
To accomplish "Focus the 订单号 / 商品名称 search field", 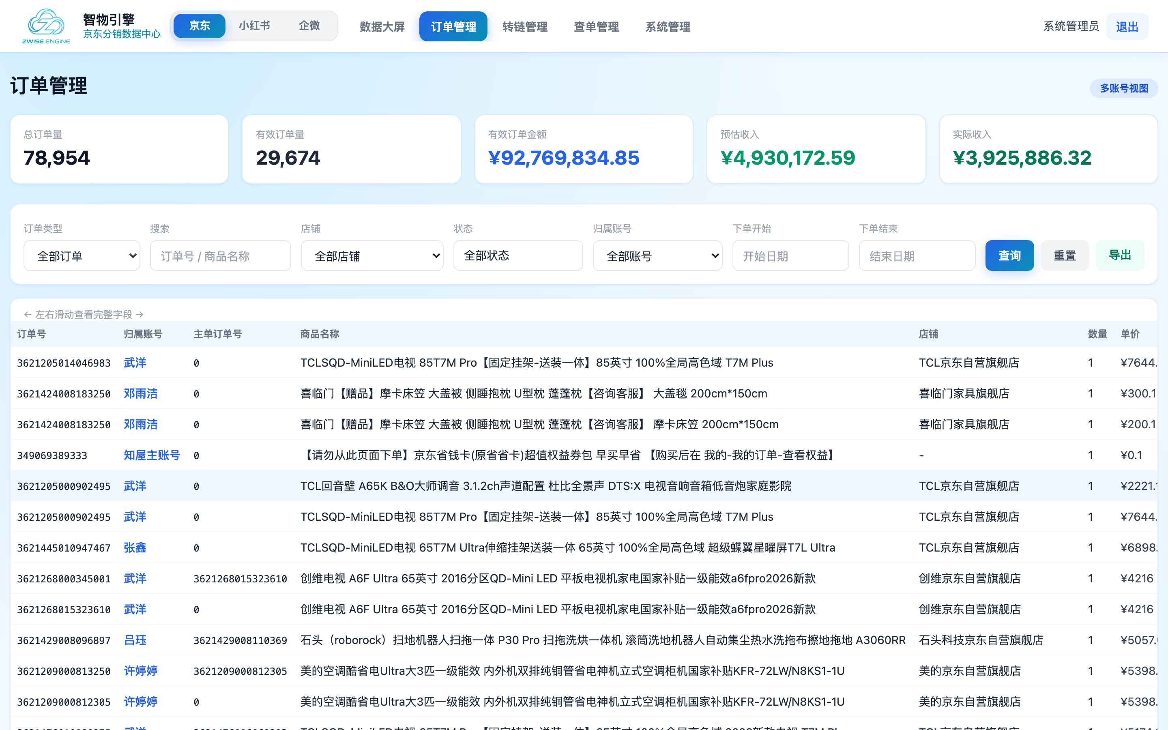I will 221,256.
